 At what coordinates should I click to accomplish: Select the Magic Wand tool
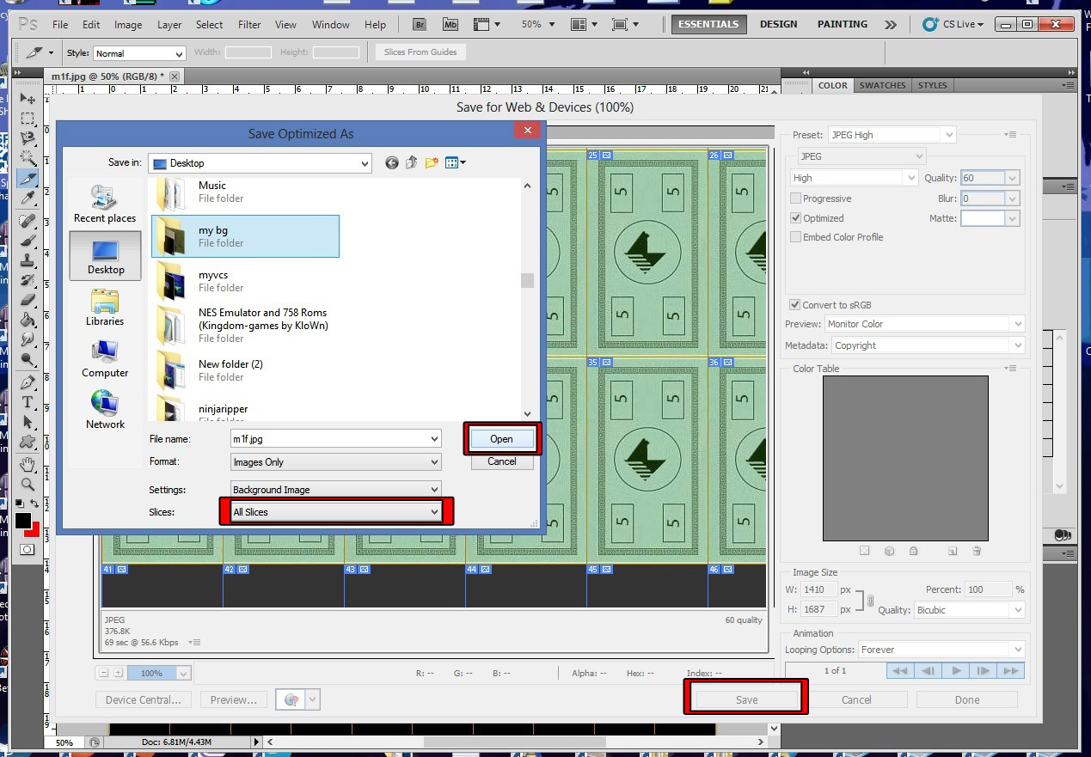(28, 158)
